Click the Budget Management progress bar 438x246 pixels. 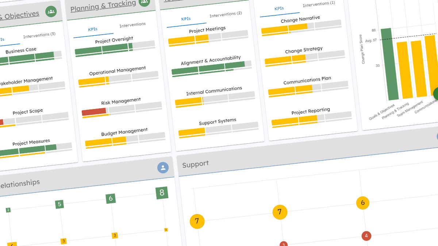(x=125, y=141)
